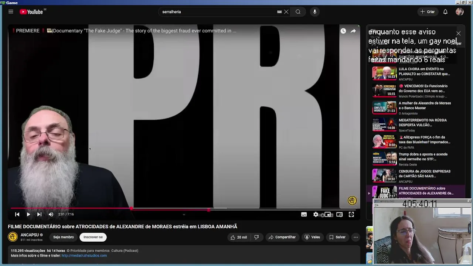Click the search input field
This screenshot has width=473, height=266.
point(218,12)
